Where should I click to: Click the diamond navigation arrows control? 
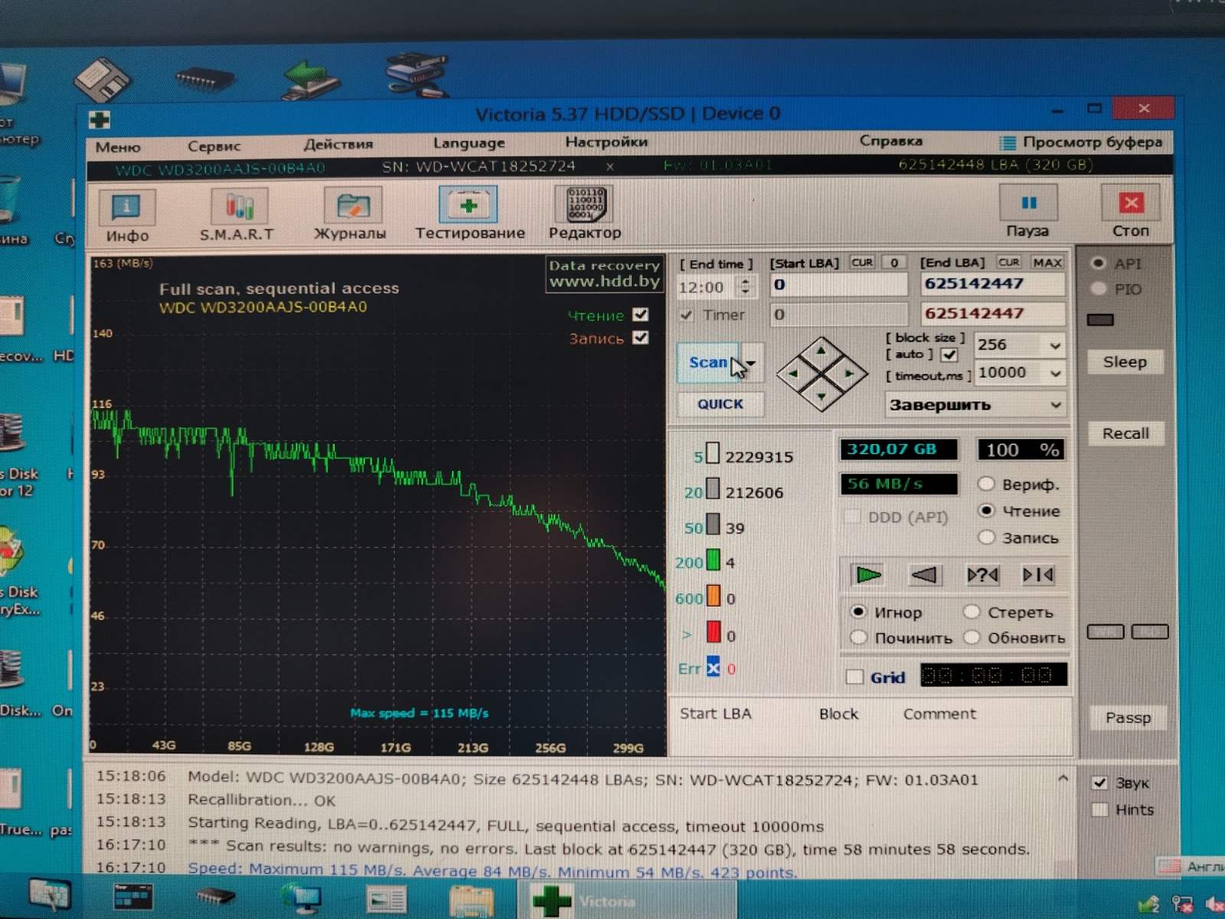point(822,374)
